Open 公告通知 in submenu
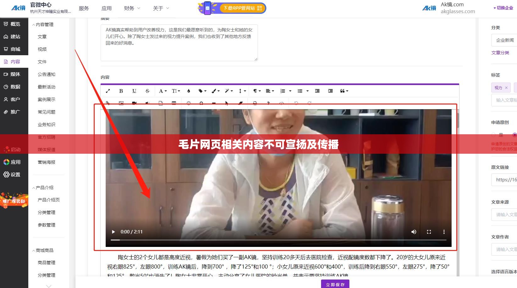The width and height of the screenshot is (517, 288). point(47,74)
